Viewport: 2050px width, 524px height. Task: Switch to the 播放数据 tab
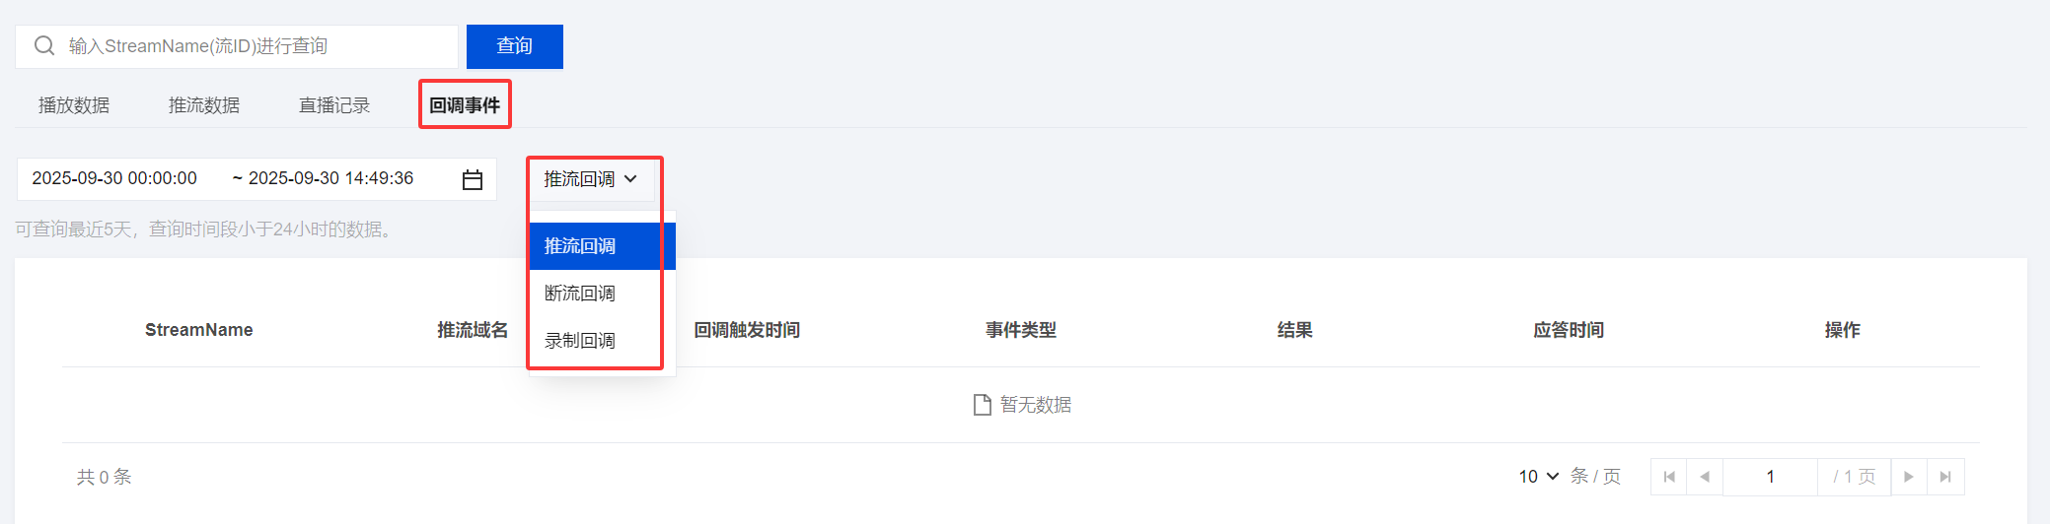[74, 105]
